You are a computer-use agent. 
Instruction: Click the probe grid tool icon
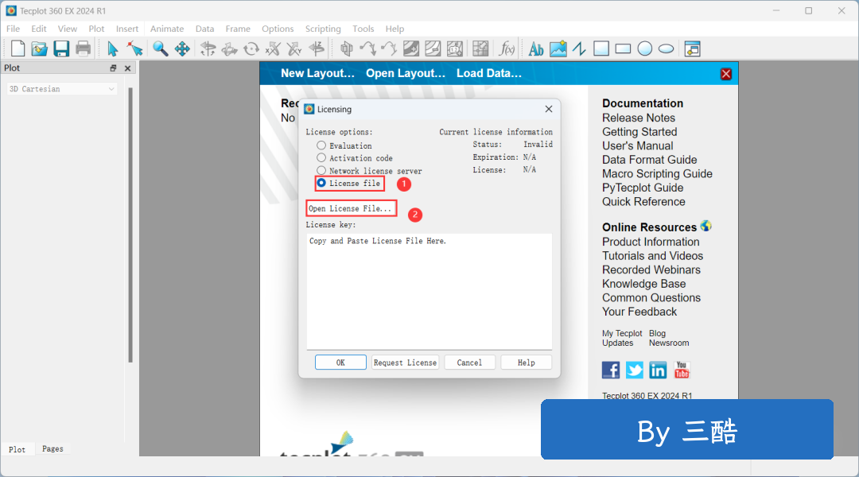coord(480,48)
